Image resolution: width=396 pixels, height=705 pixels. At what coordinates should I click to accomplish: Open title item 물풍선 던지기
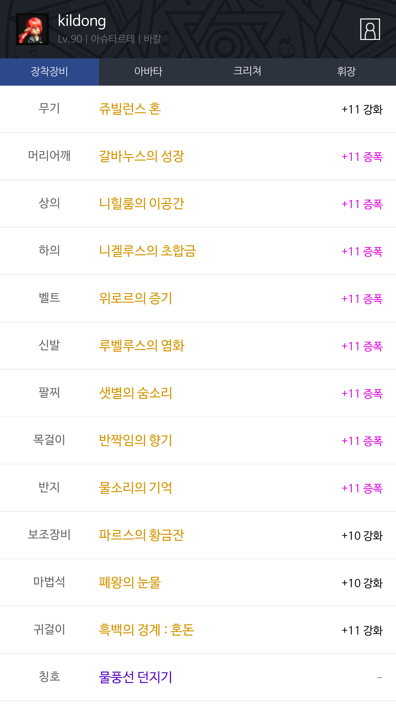point(136,677)
